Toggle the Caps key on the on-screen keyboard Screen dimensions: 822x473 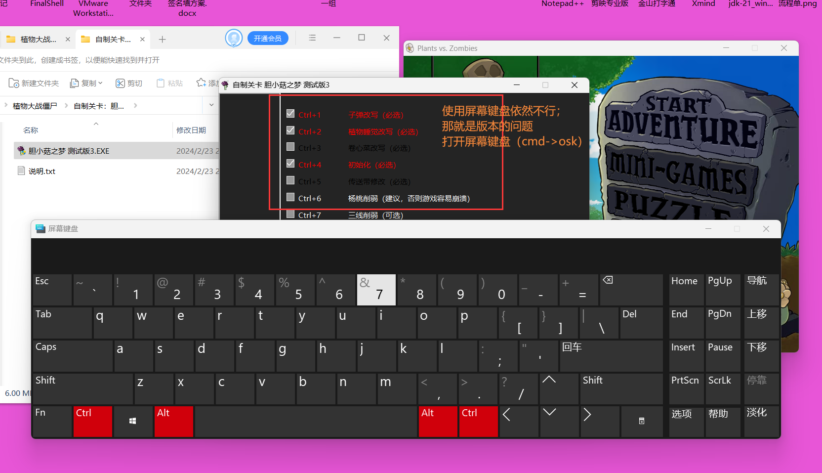tap(73, 355)
